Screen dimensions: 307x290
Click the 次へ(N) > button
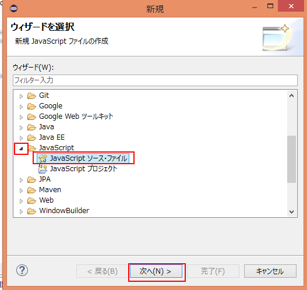(x=156, y=271)
